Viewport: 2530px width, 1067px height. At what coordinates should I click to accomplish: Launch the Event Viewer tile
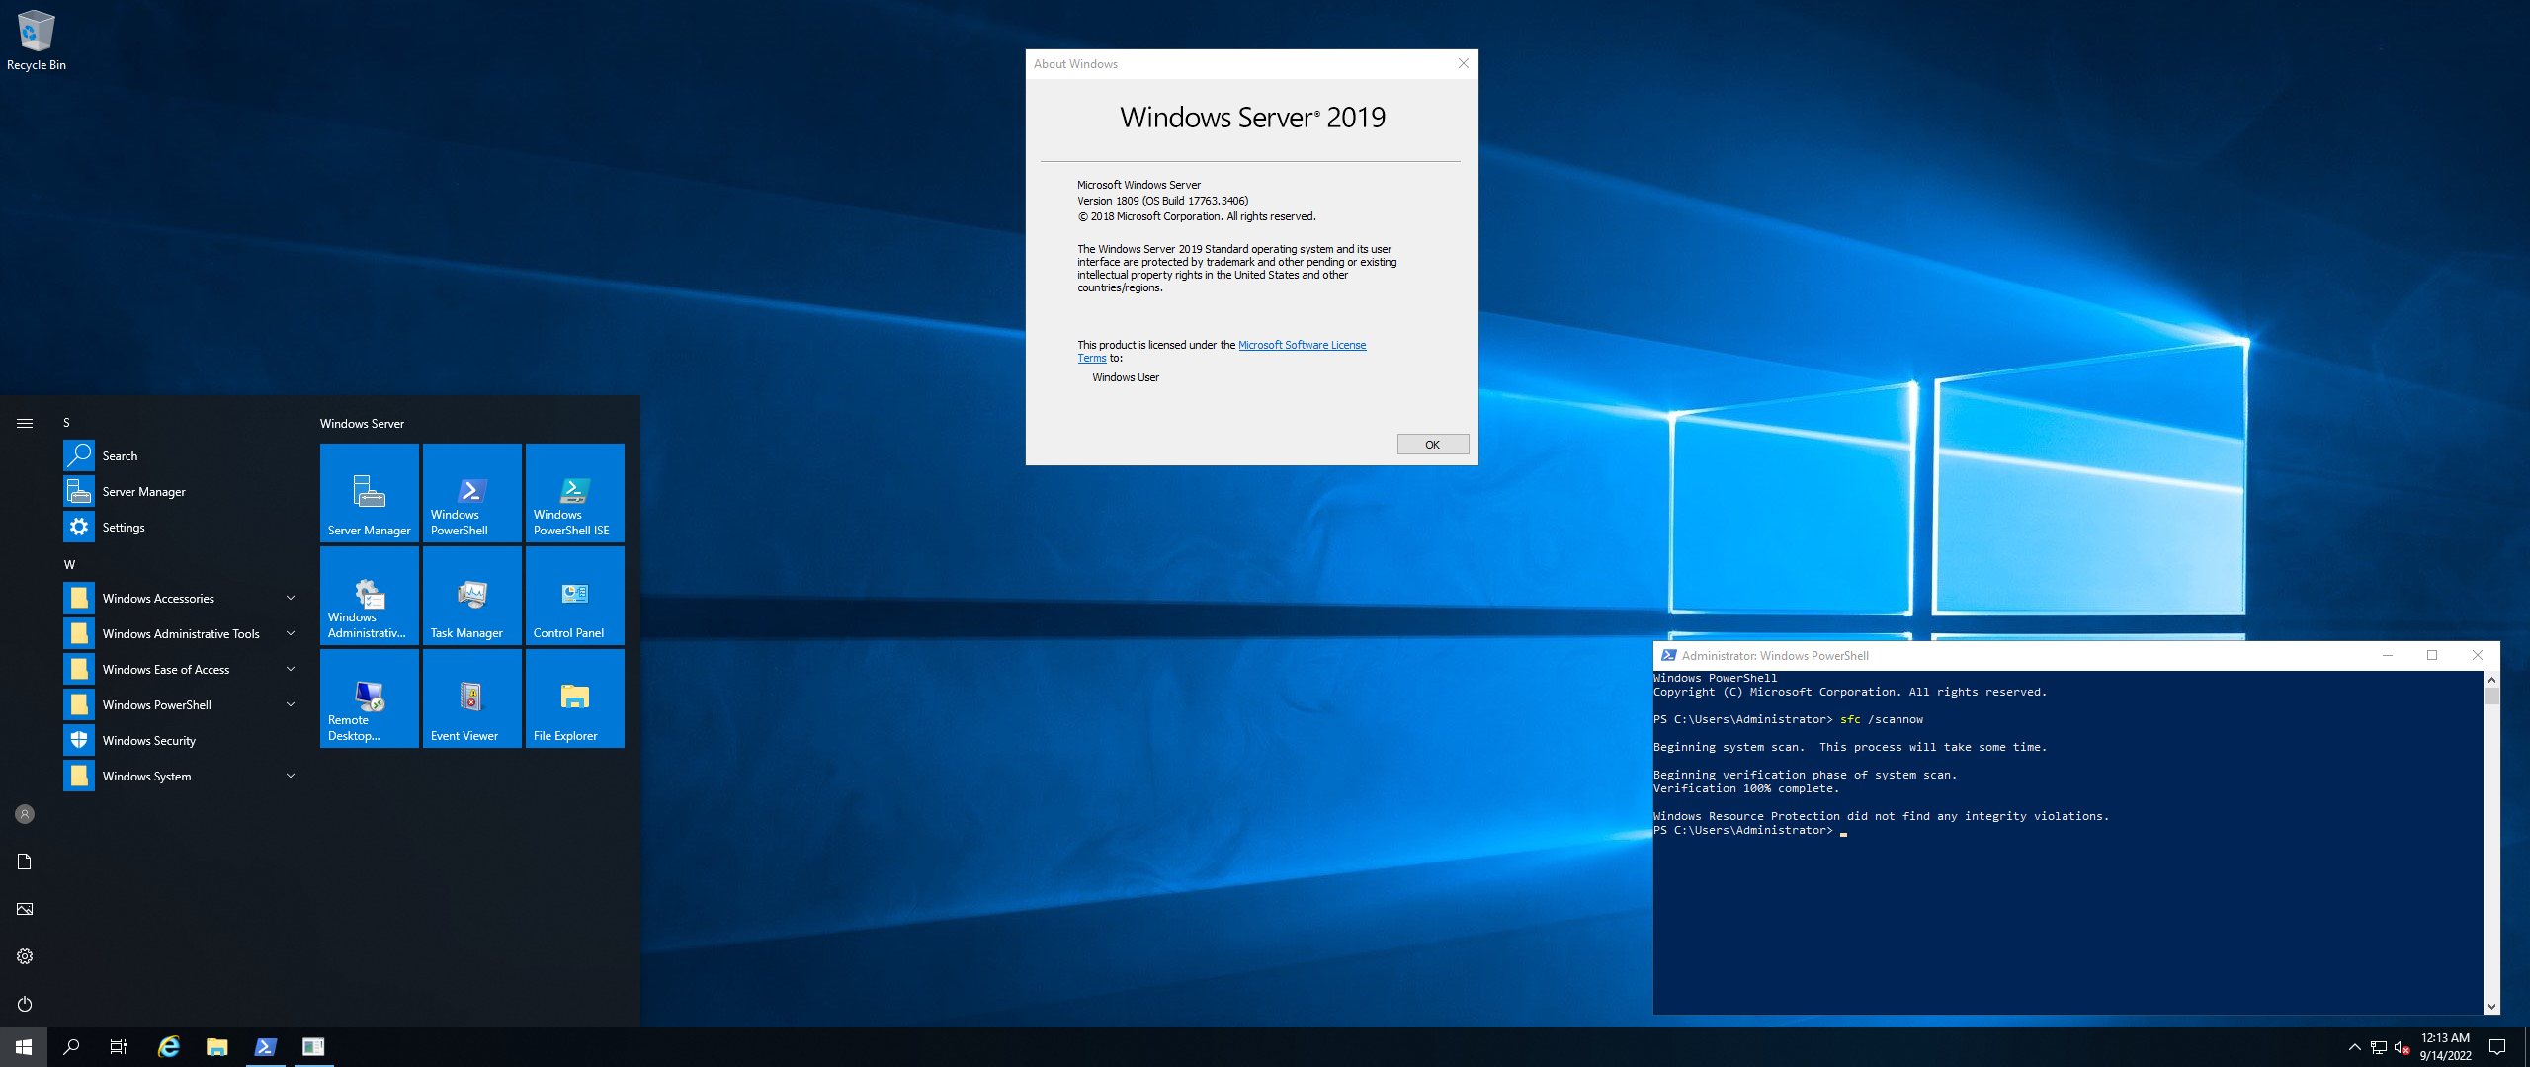[471, 698]
